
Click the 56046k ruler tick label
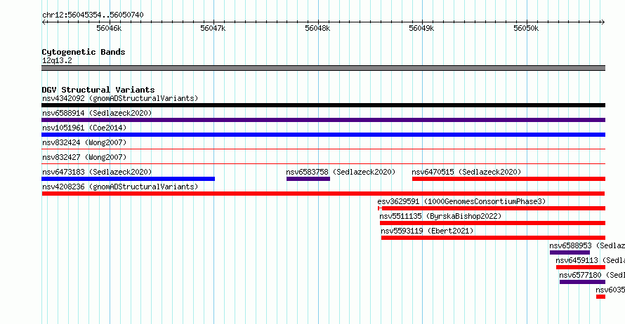click(x=109, y=28)
